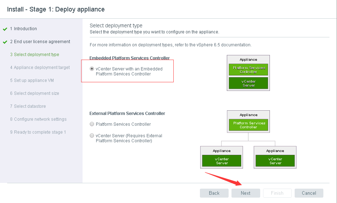337x203 pixels.
Task: Open step 2 End user license agreement
Action: (x=40, y=42)
